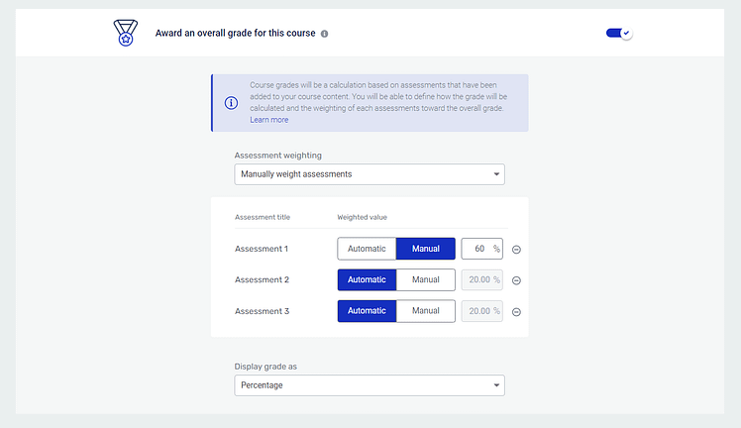Click info icon beside overall grade heading

click(325, 34)
